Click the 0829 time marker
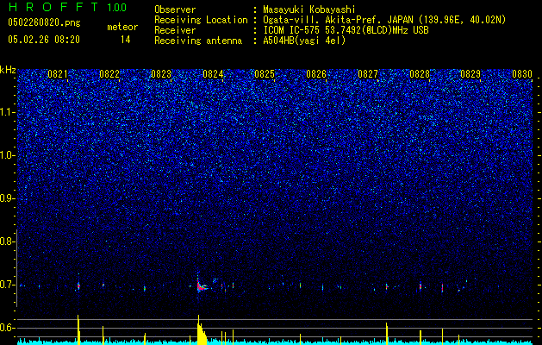This screenshot has width=542, height=345. tap(470, 74)
